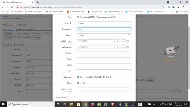The height and width of the screenshot is (107, 190).
Task: Open the 5 Best Torrent Sites bookmark
Action: coord(76,12)
